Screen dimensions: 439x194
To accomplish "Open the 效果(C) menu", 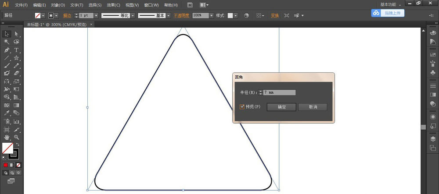I will click(x=113, y=5).
